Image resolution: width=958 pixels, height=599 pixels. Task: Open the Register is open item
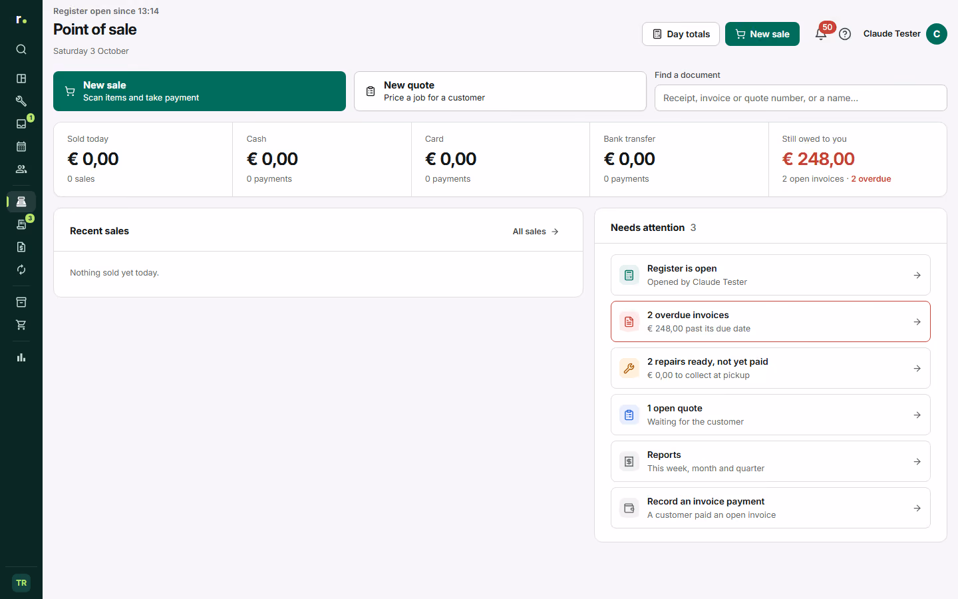770,275
